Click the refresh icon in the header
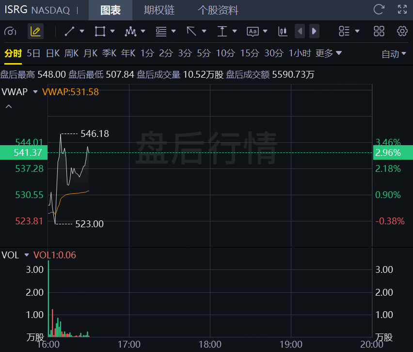Viewport: 413px width, 352px height. coord(379,9)
